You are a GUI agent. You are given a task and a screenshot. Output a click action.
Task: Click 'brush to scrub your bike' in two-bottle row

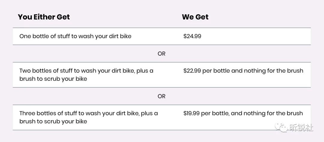(x=53, y=79)
